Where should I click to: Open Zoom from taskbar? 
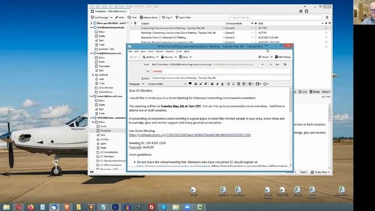[187, 207]
